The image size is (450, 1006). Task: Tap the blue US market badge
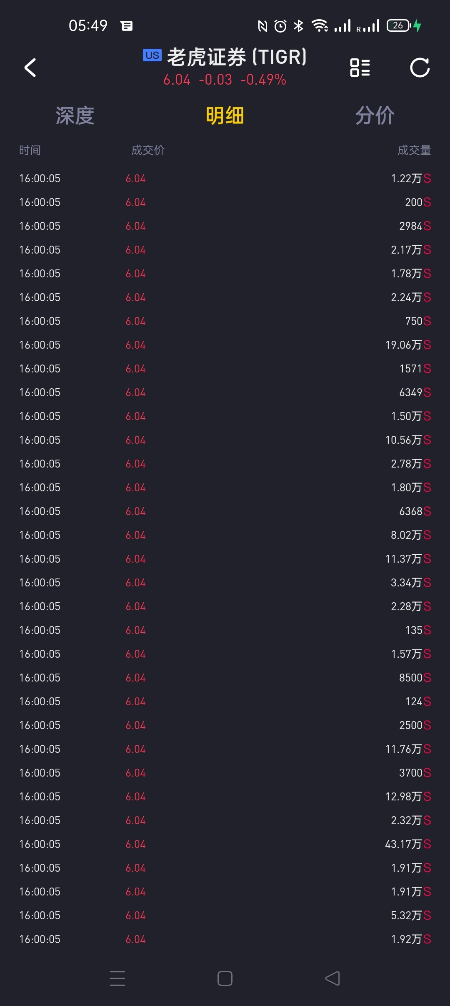(152, 55)
